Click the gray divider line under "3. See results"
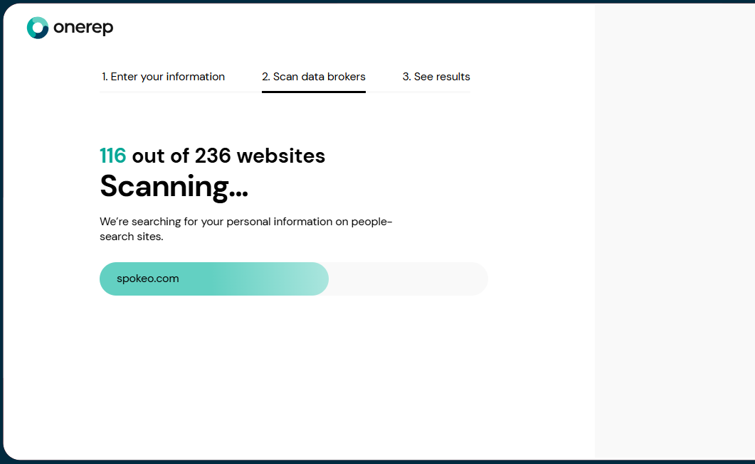The image size is (755, 464). pyautogui.click(x=436, y=92)
